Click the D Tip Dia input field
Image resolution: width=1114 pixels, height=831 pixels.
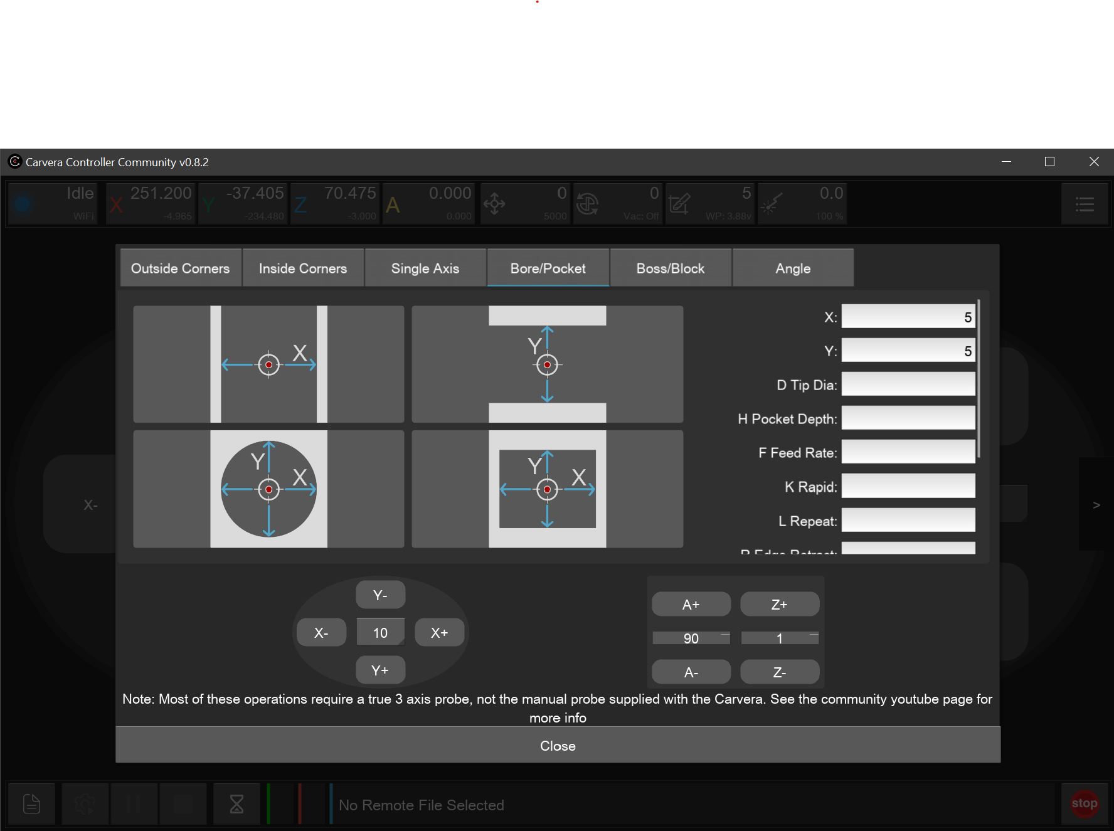point(908,384)
